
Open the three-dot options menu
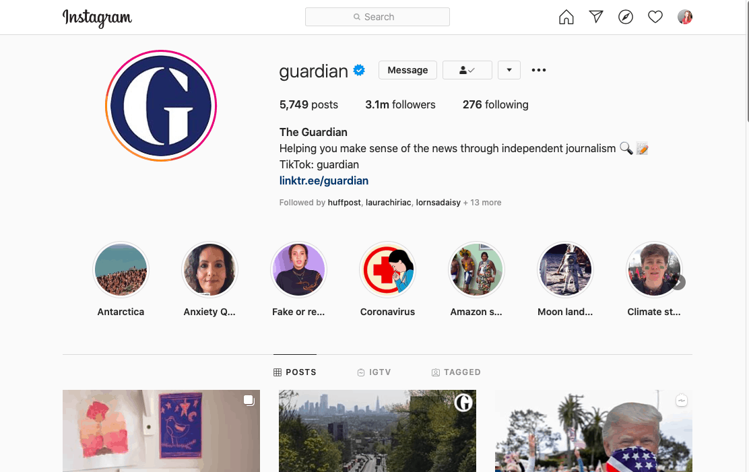(539, 70)
